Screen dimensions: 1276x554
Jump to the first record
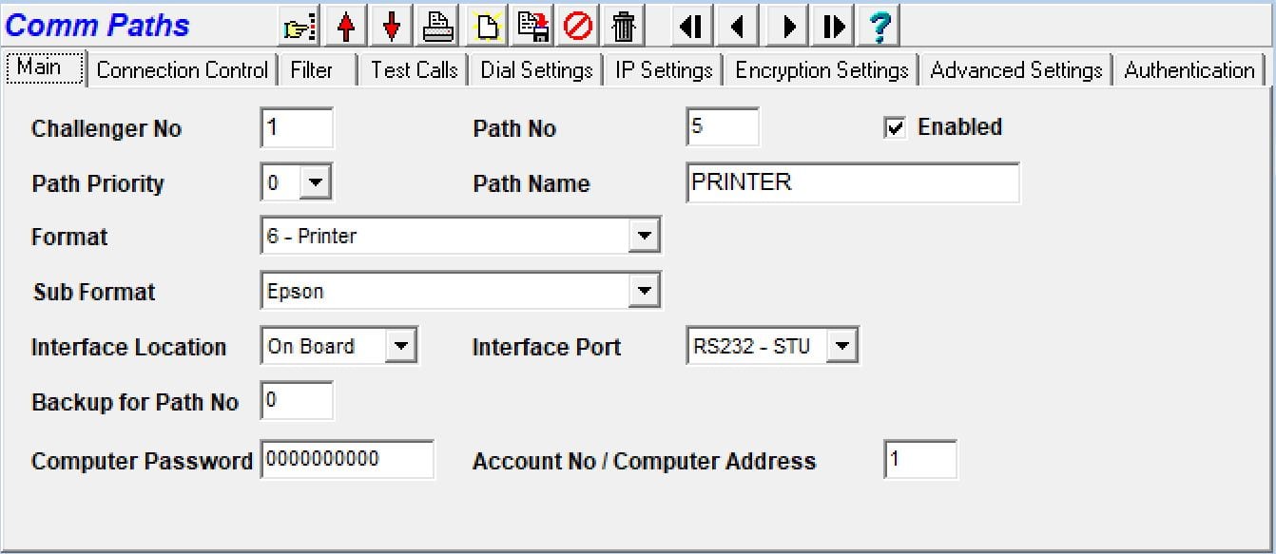click(689, 26)
